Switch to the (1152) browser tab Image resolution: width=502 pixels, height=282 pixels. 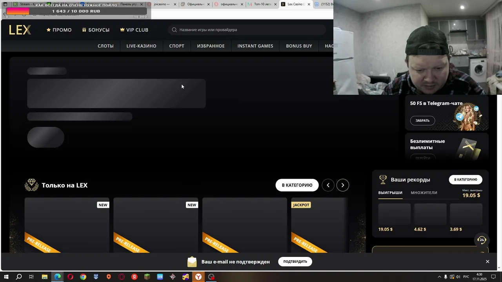324,4
